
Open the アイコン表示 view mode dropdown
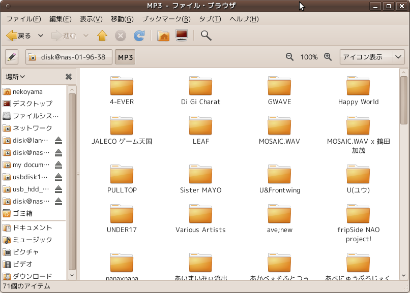[372, 57]
